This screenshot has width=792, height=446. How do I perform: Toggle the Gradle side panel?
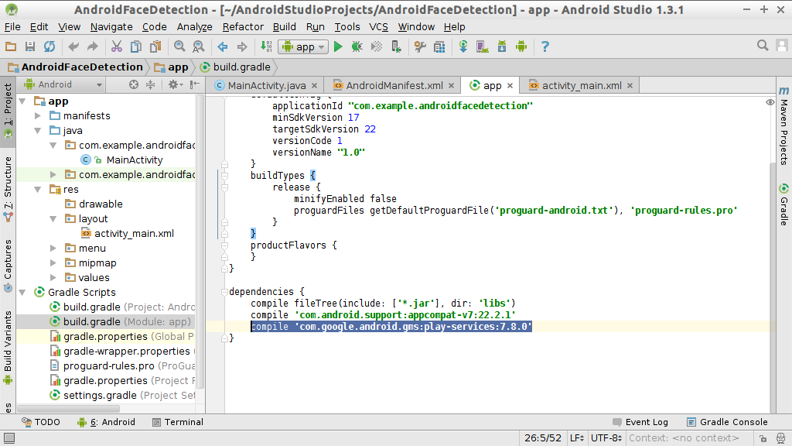coord(783,204)
